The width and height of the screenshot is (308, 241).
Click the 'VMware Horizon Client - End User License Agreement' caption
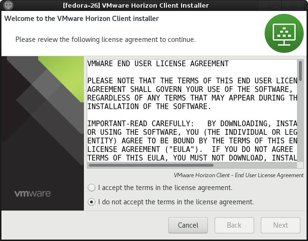pos(239,175)
